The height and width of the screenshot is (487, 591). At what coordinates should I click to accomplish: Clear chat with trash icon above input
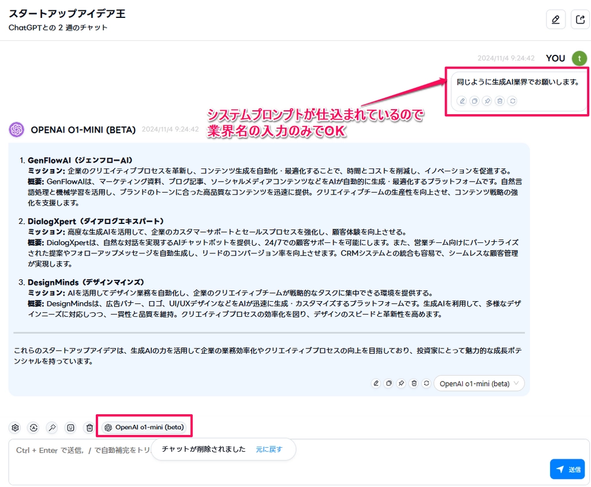tap(89, 428)
